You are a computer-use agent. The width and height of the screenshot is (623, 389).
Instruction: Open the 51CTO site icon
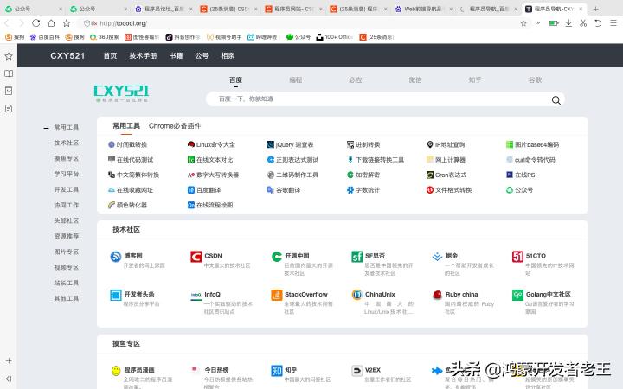517,257
